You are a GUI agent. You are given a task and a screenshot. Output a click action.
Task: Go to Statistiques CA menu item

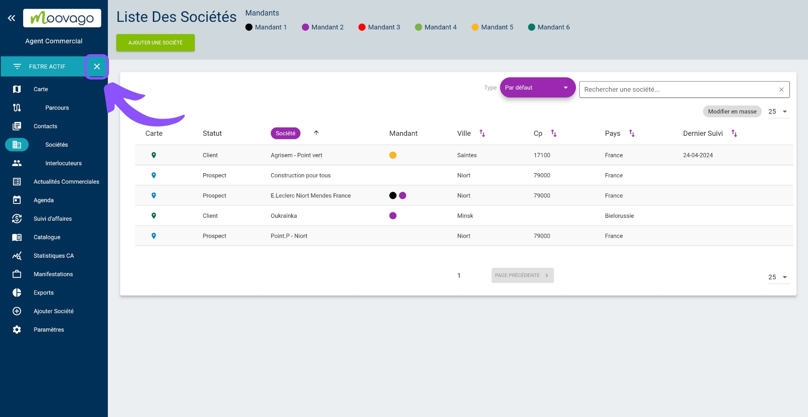pos(53,256)
